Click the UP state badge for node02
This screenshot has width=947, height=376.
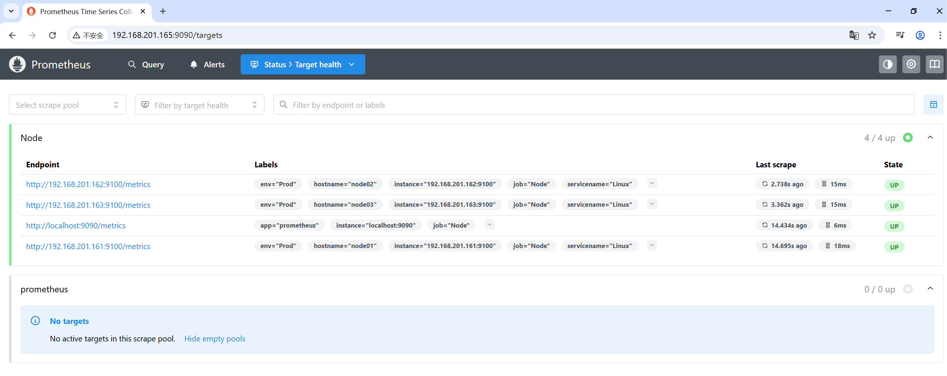pos(894,185)
